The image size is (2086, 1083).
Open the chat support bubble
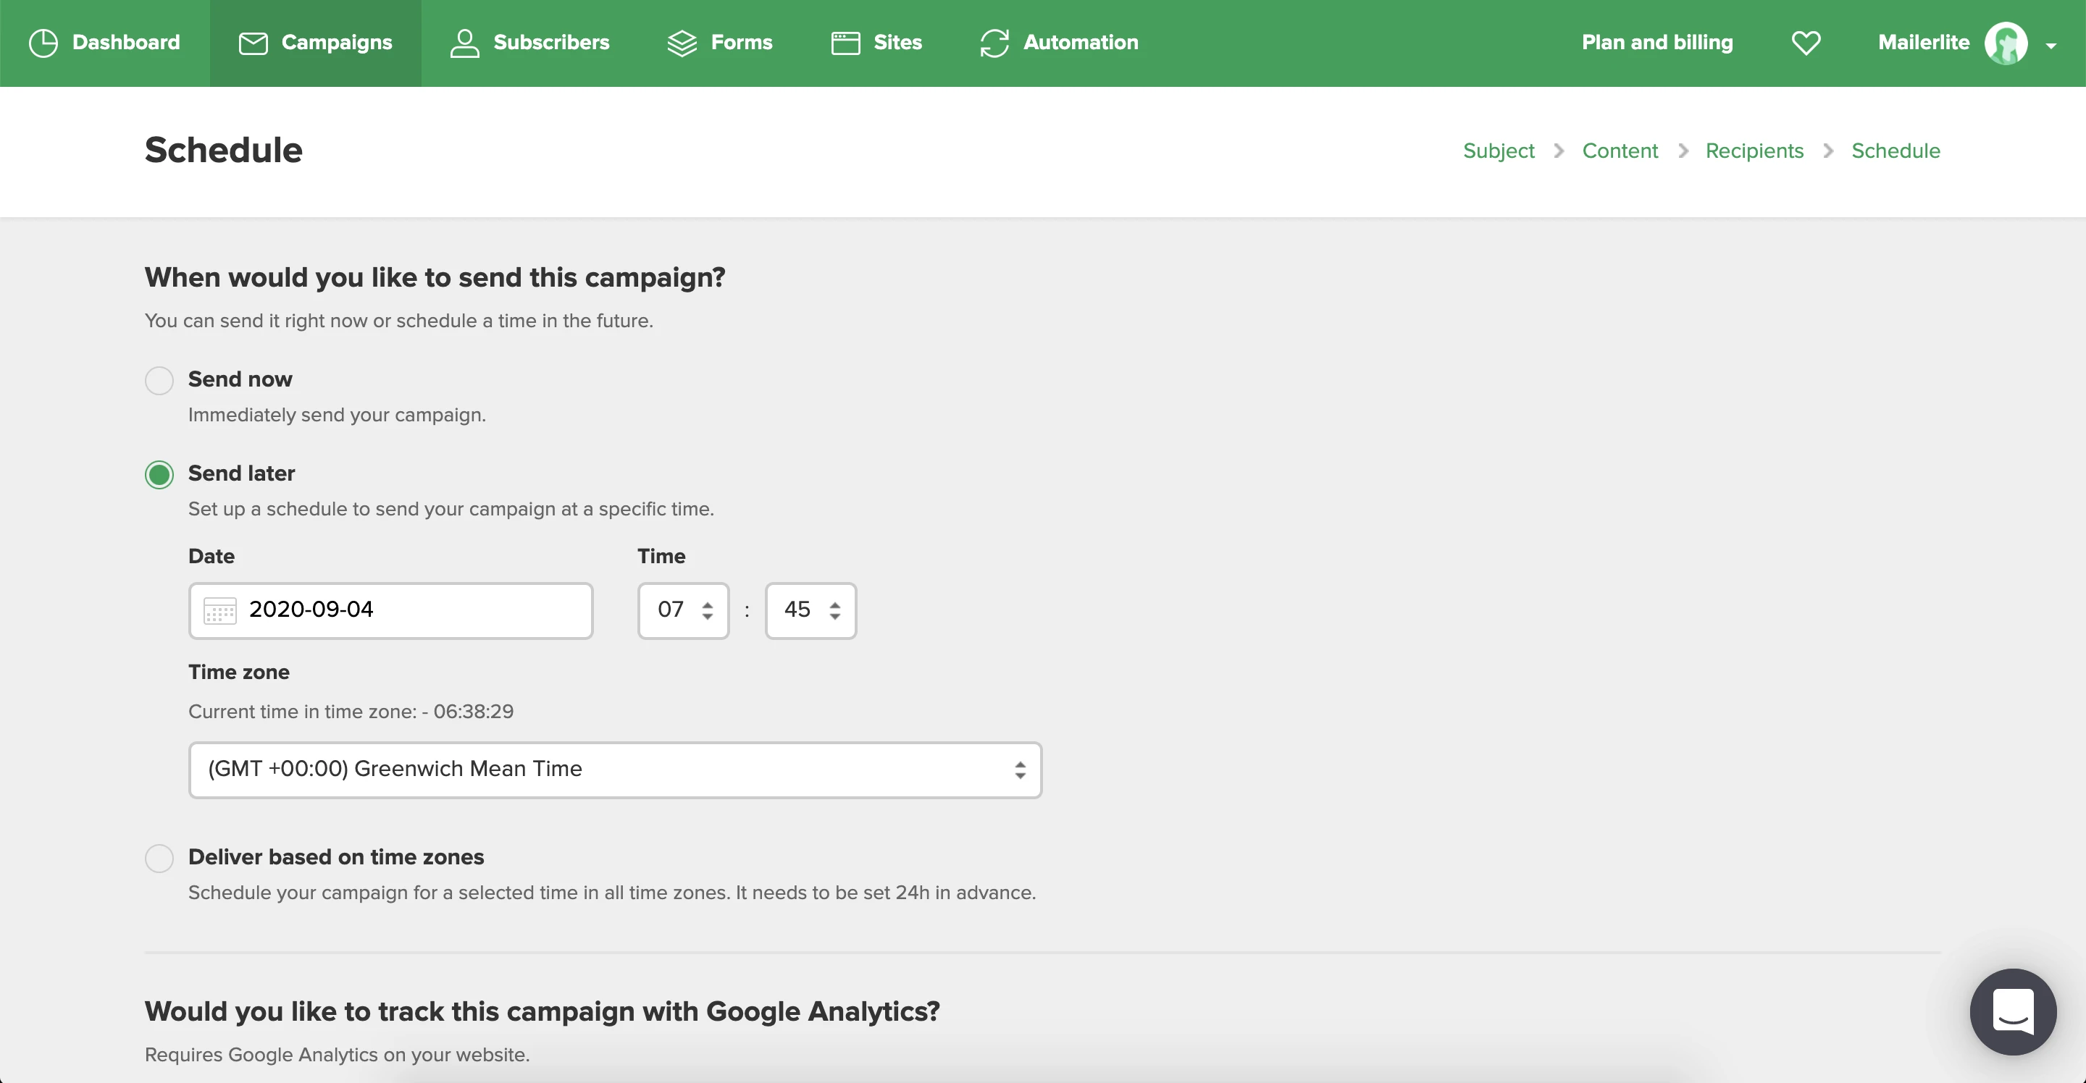pyautogui.click(x=2012, y=1011)
